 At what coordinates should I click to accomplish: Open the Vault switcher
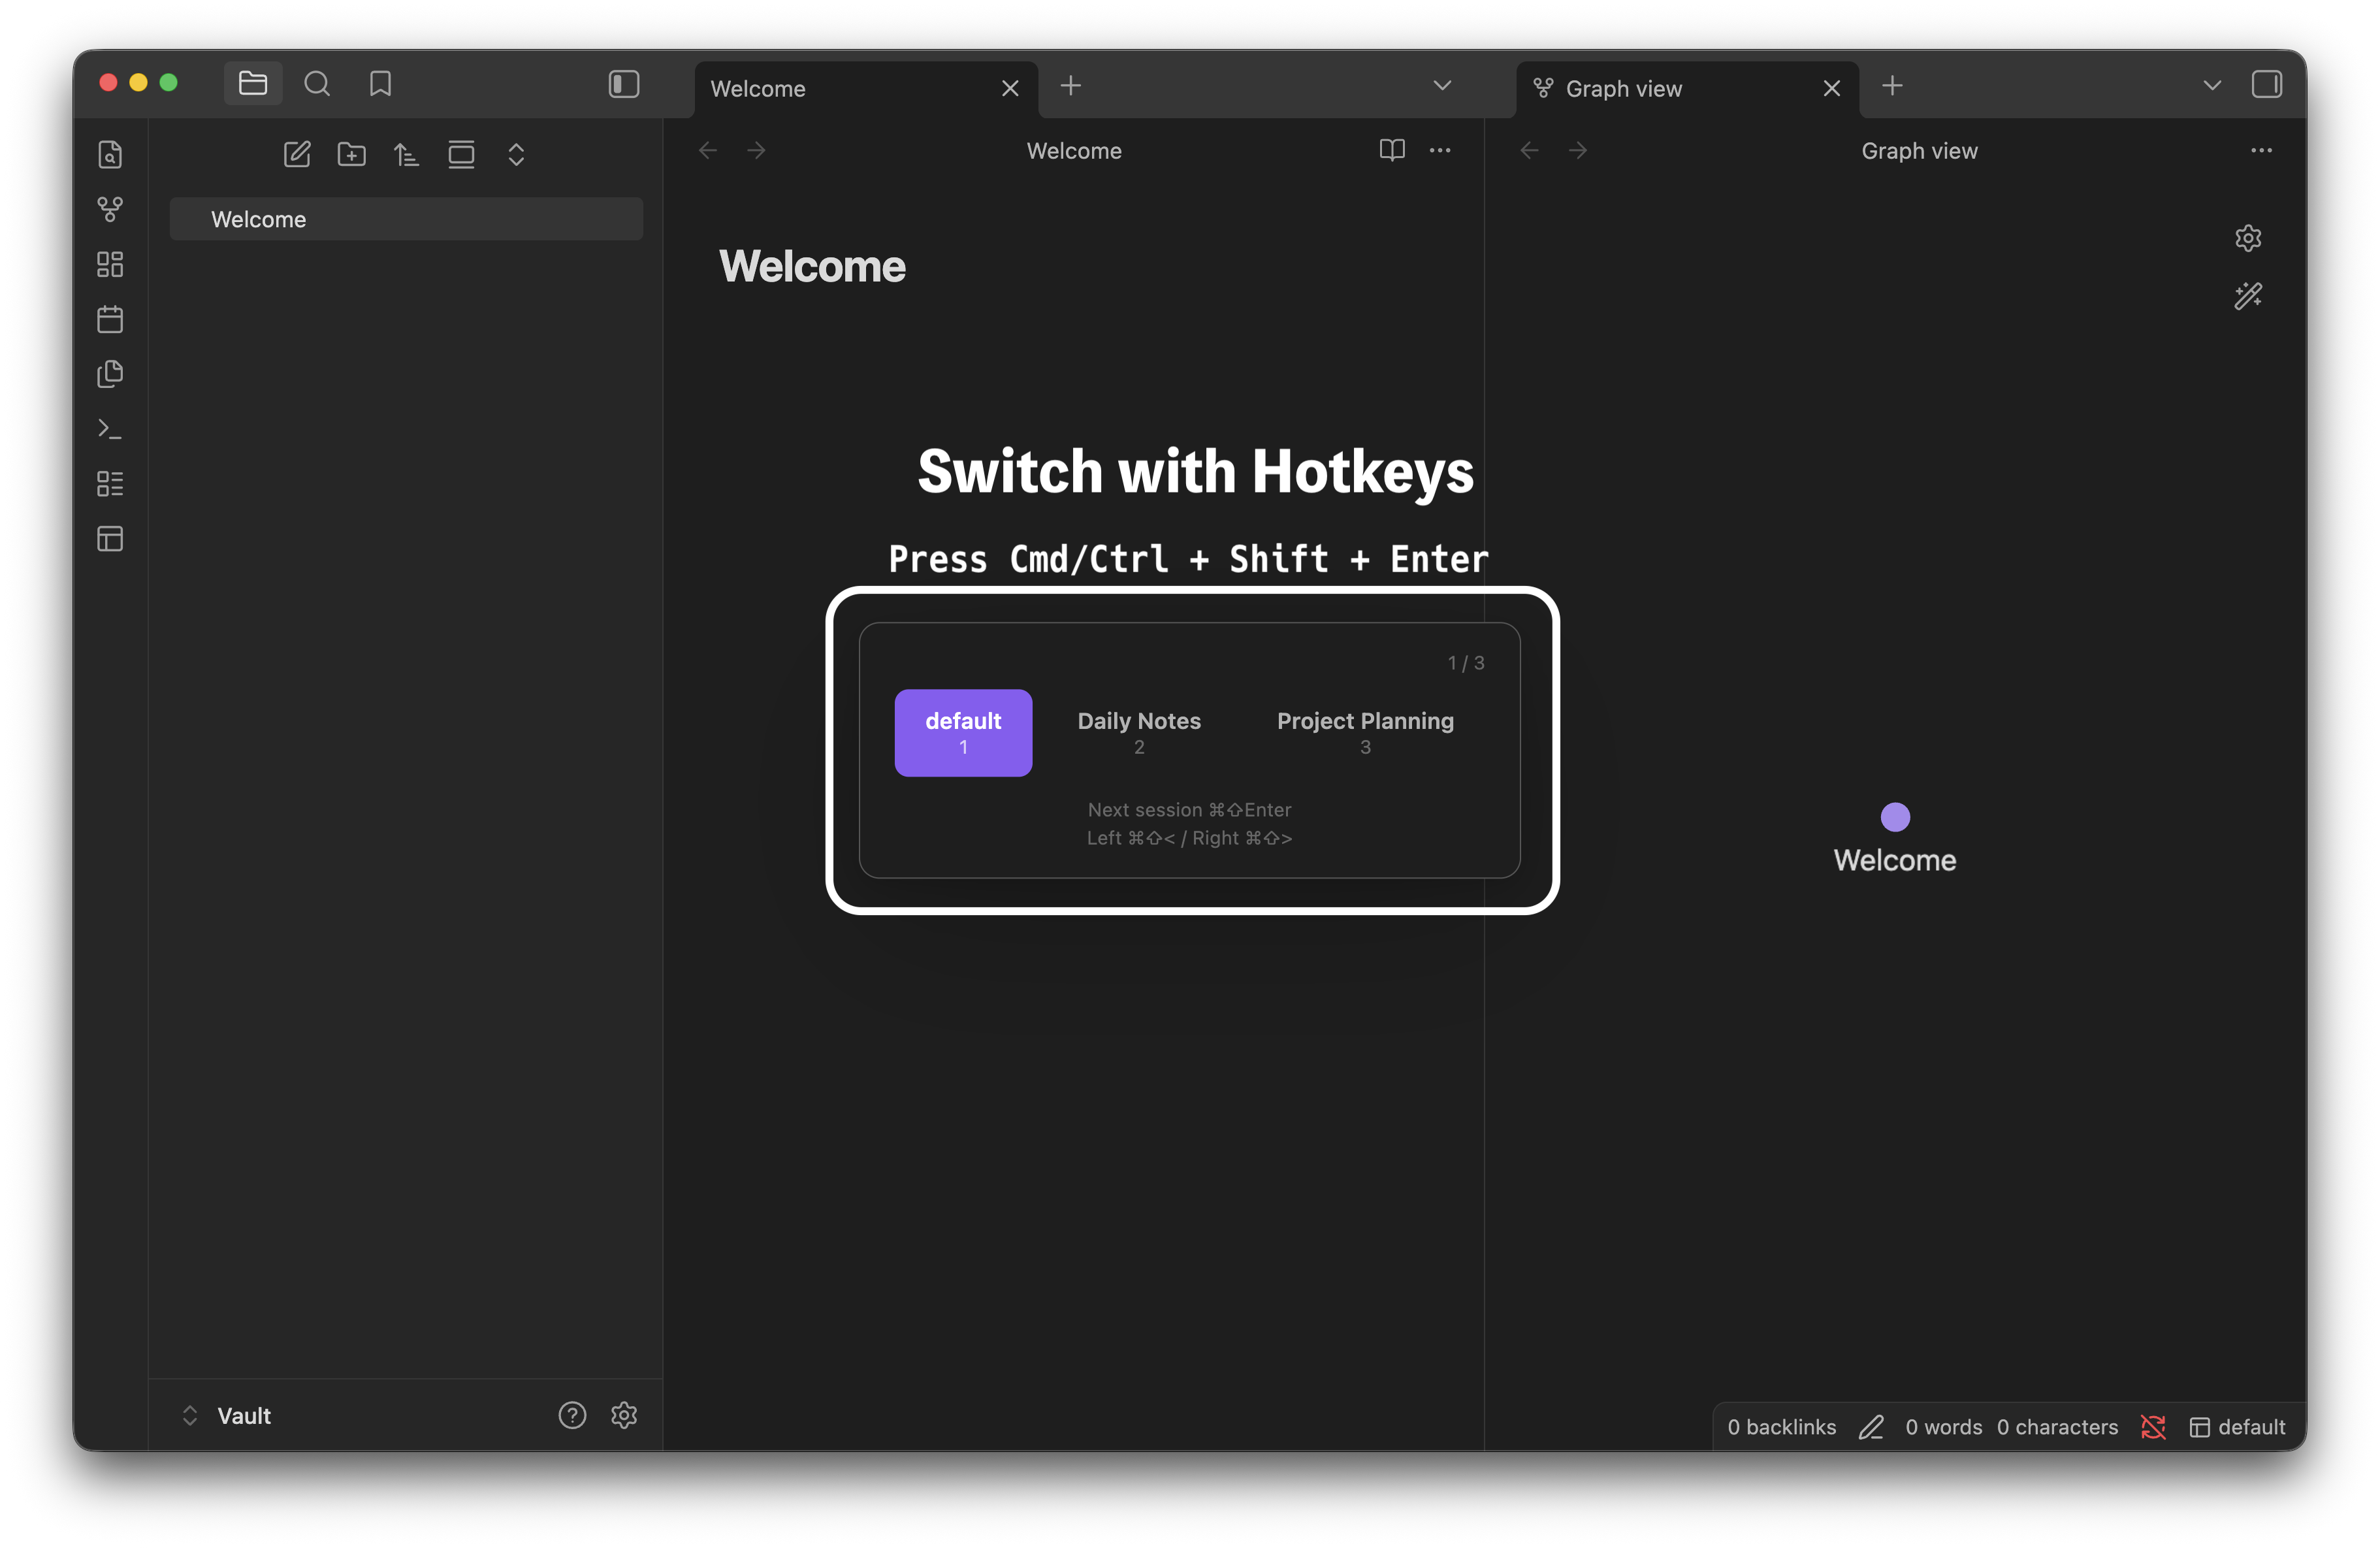coord(228,1416)
